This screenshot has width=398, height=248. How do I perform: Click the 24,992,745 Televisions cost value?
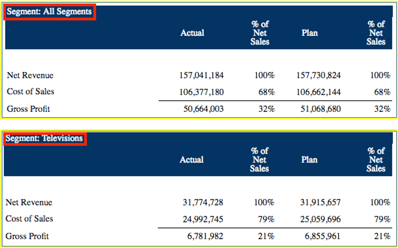click(x=203, y=219)
